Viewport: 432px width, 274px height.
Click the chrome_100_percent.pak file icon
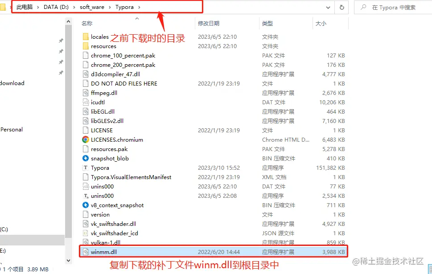pyautogui.click(x=86, y=55)
